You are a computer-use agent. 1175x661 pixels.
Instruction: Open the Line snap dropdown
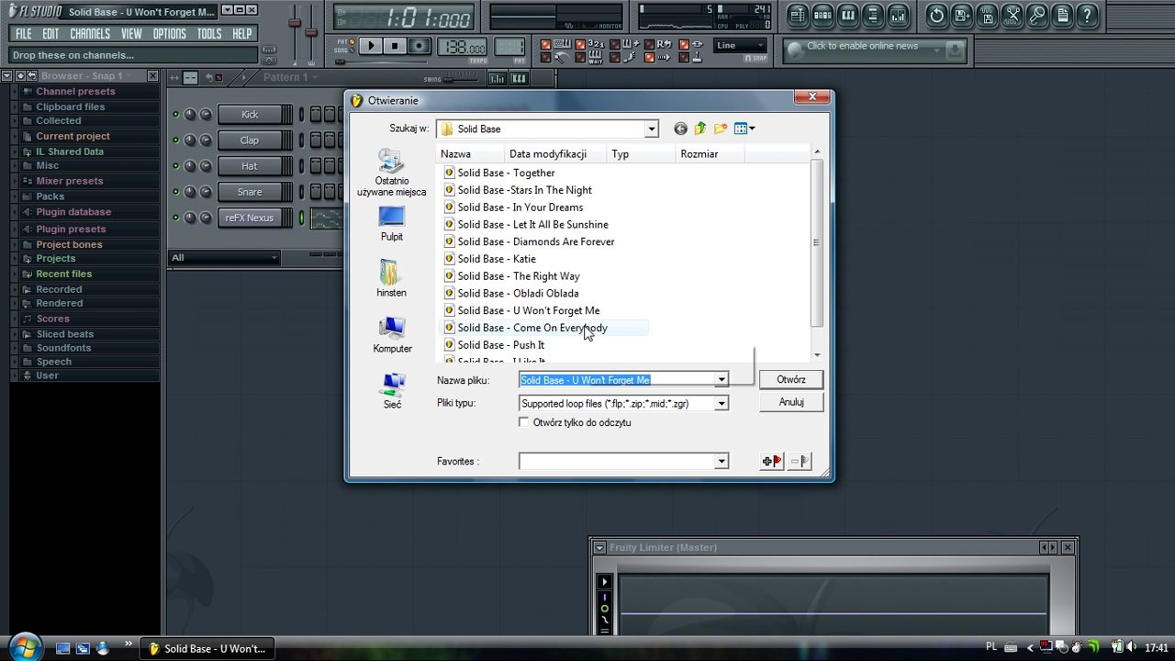point(740,45)
